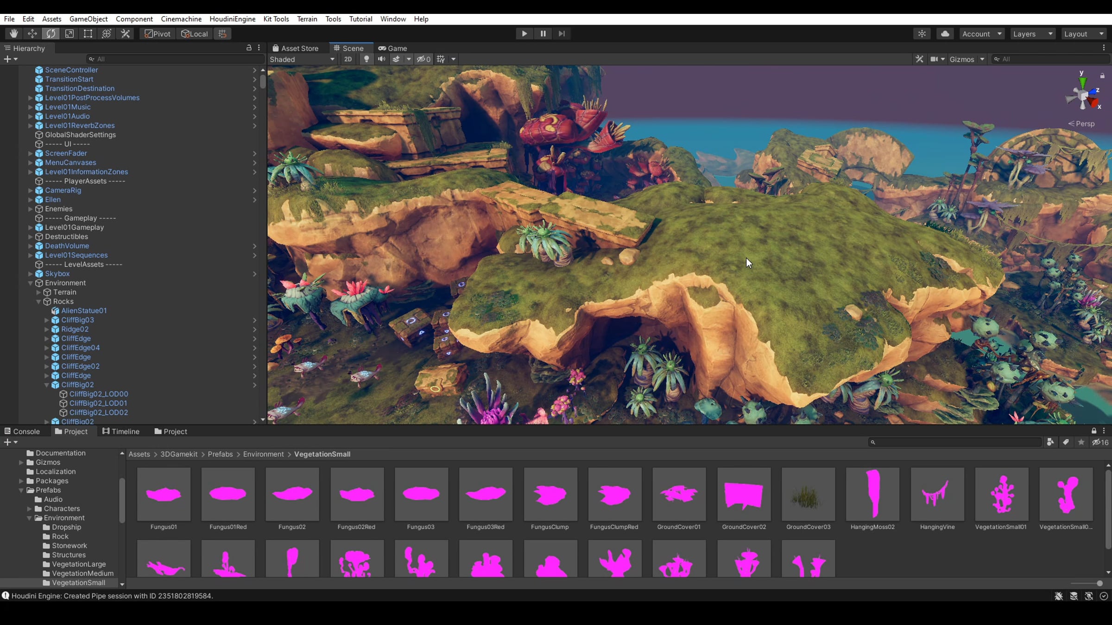Switch to the Timeline tab
Viewport: 1112px width, 625px height.
click(x=121, y=431)
